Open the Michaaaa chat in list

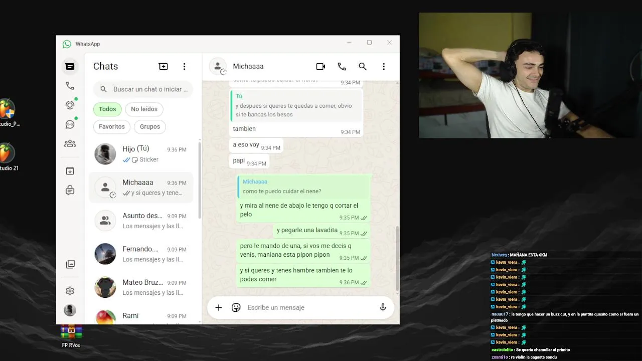tap(141, 188)
